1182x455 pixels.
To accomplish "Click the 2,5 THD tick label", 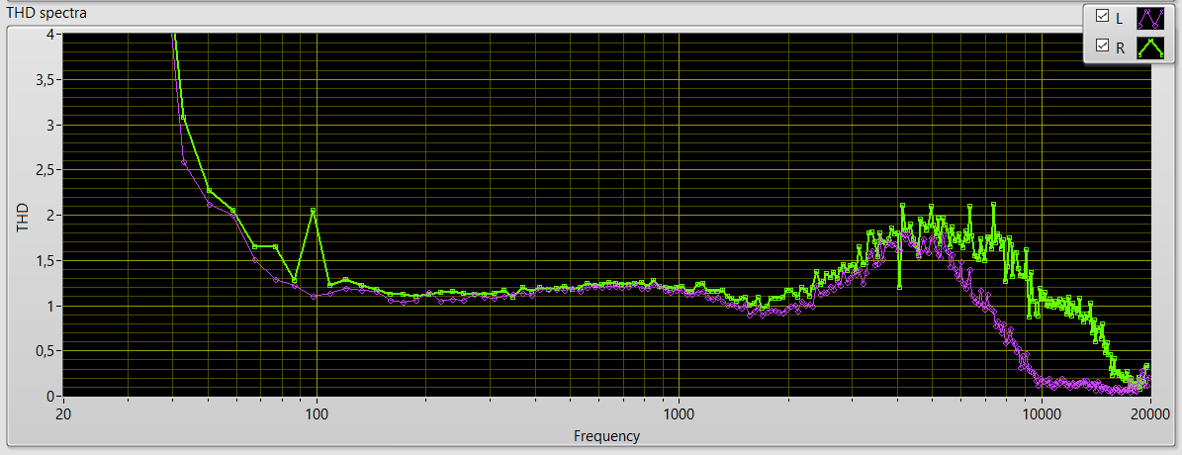I will coord(45,169).
